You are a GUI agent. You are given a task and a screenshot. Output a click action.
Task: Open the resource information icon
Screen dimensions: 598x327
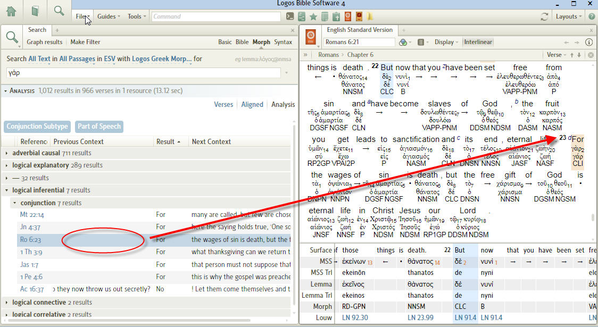click(x=589, y=42)
